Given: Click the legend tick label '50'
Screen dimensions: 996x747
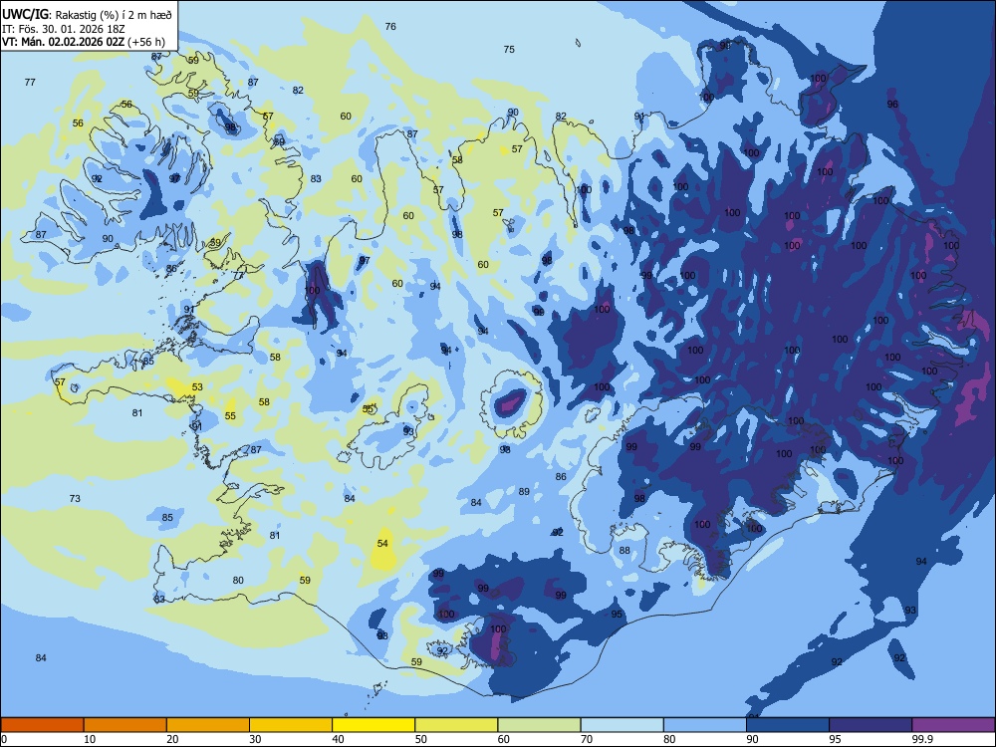Looking at the screenshot, I should point(421,739).
